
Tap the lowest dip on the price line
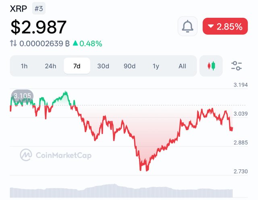coord(147,171)
